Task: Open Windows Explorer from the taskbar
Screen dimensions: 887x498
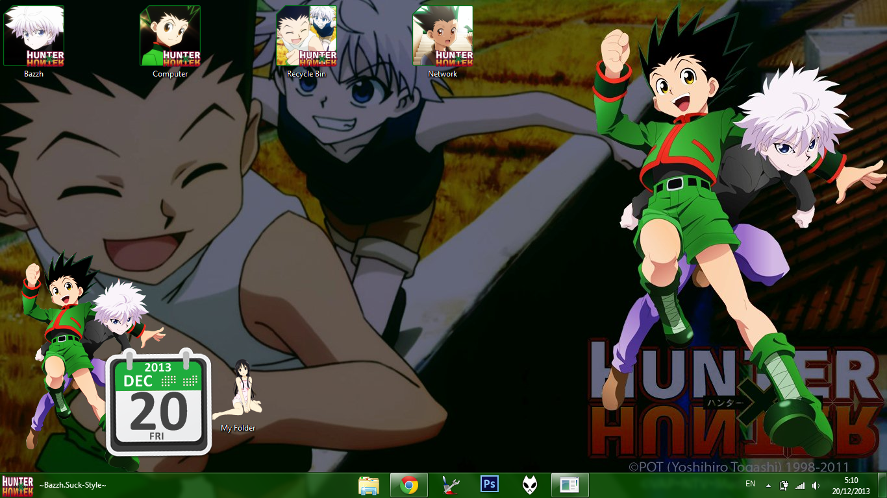Action: [369, 485]
